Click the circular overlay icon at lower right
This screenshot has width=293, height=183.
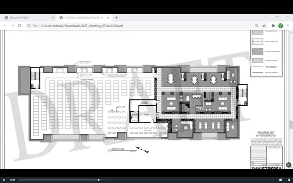[x=289, y=165]
